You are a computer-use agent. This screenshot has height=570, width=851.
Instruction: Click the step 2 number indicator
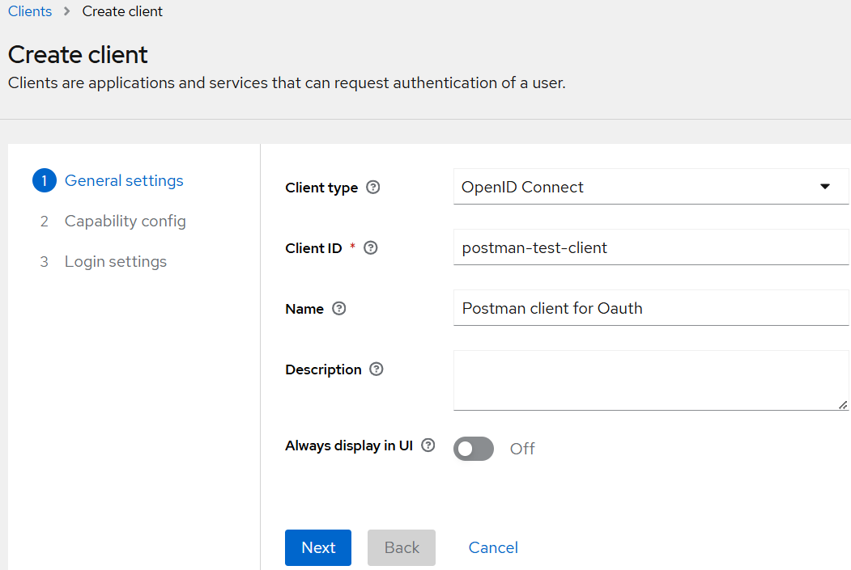click(45, 221)
